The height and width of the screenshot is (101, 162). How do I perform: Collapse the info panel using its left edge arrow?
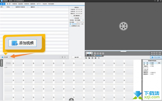tap(142, 80)
